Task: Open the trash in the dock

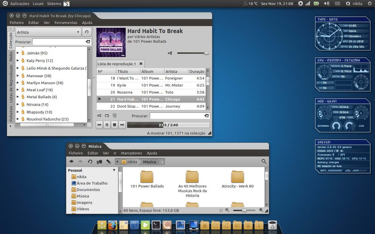Action: tap(273, 225)
